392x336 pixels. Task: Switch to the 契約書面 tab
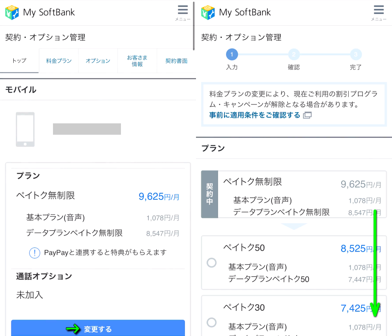(x=177, y=61)
